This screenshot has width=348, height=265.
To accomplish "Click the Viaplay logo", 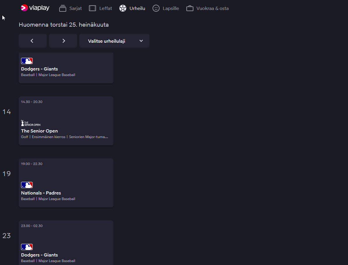I will point(35,8).
